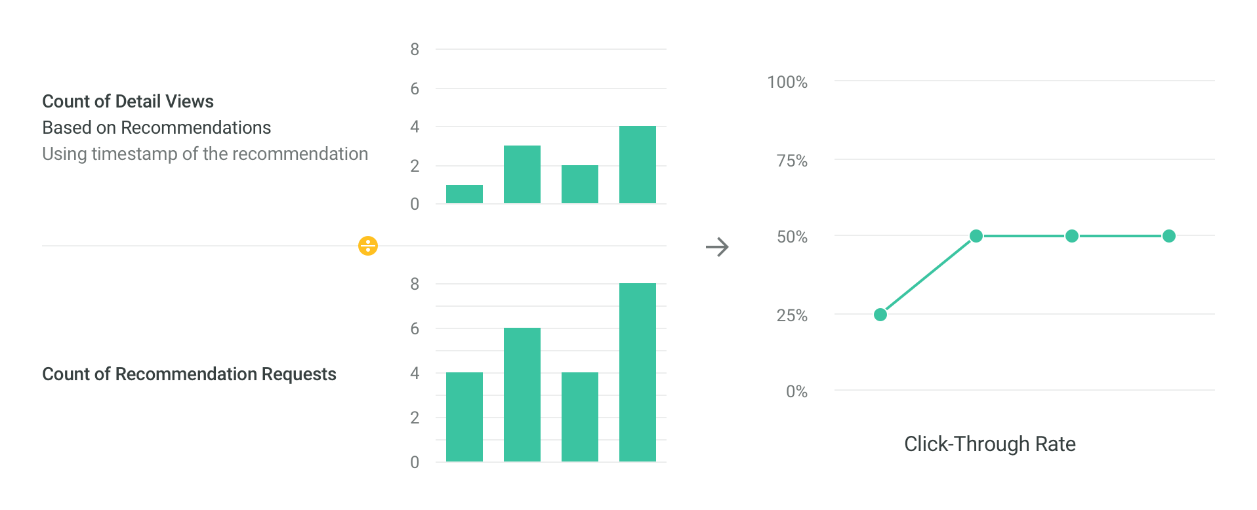Click the Count of Recommendation Requests label
This screenshot has height=510, width=1257.
tap(189, 374)
